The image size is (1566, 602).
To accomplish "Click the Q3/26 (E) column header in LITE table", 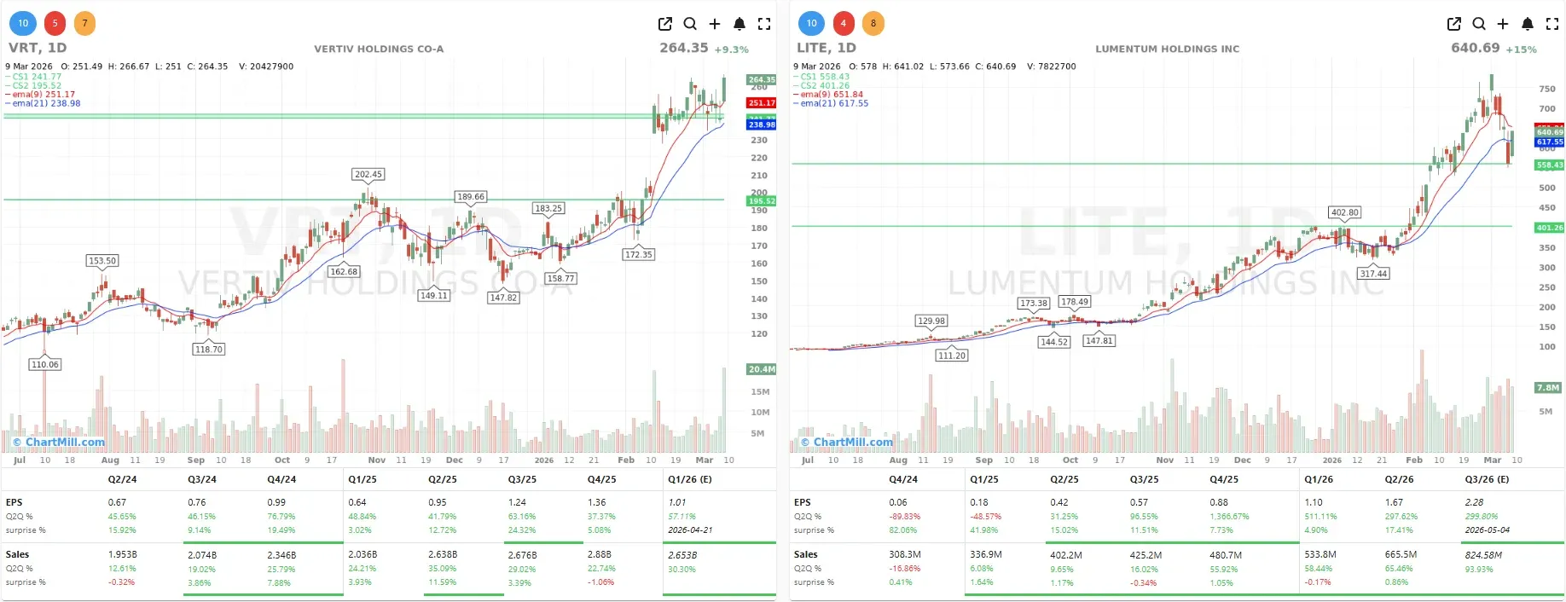I will (x=1487, y=479).
